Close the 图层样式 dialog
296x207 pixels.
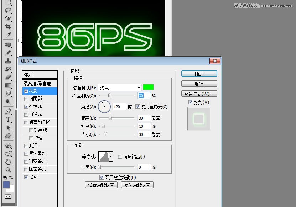pyautogui.click(x=215, y=61)
